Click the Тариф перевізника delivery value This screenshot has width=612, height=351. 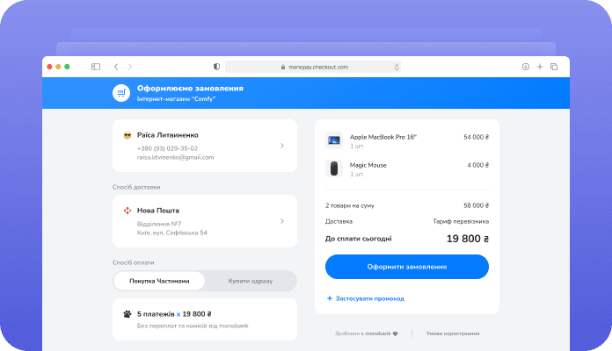(461, 221)
